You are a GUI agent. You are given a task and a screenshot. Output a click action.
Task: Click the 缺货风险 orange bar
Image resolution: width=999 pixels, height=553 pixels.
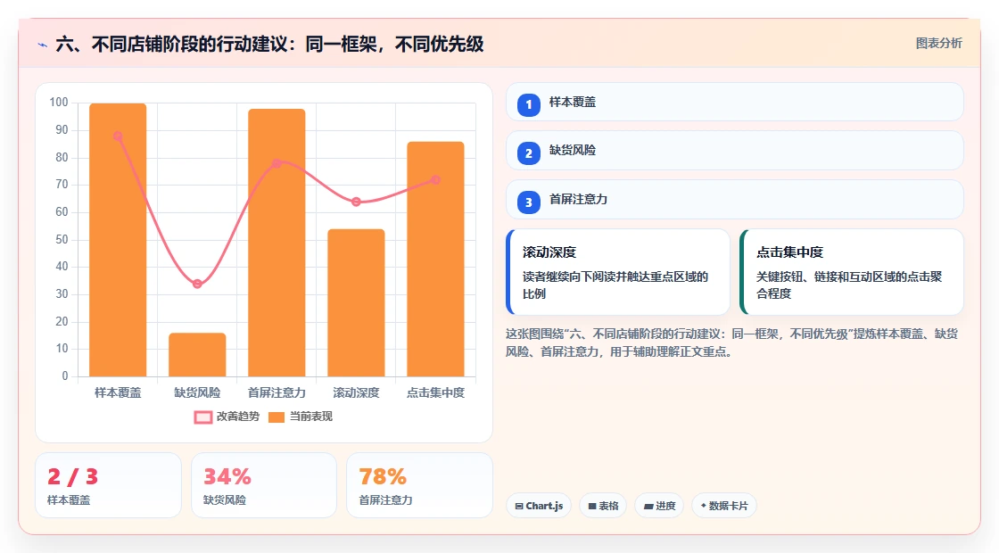click(x=197, y=355)
